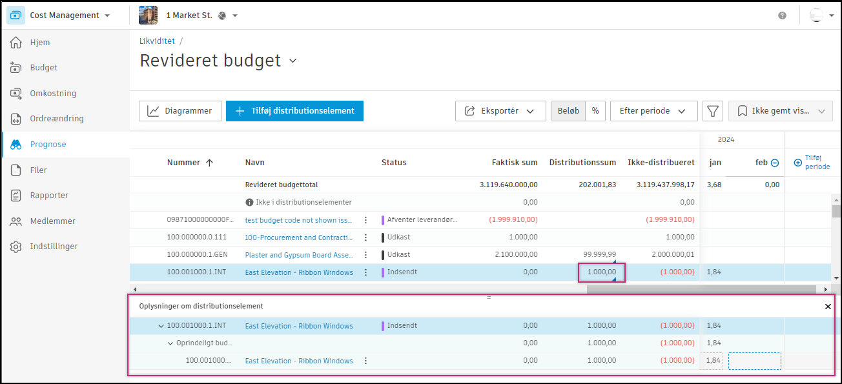Go to Budget in the sidebar

(x=43, y=68)
